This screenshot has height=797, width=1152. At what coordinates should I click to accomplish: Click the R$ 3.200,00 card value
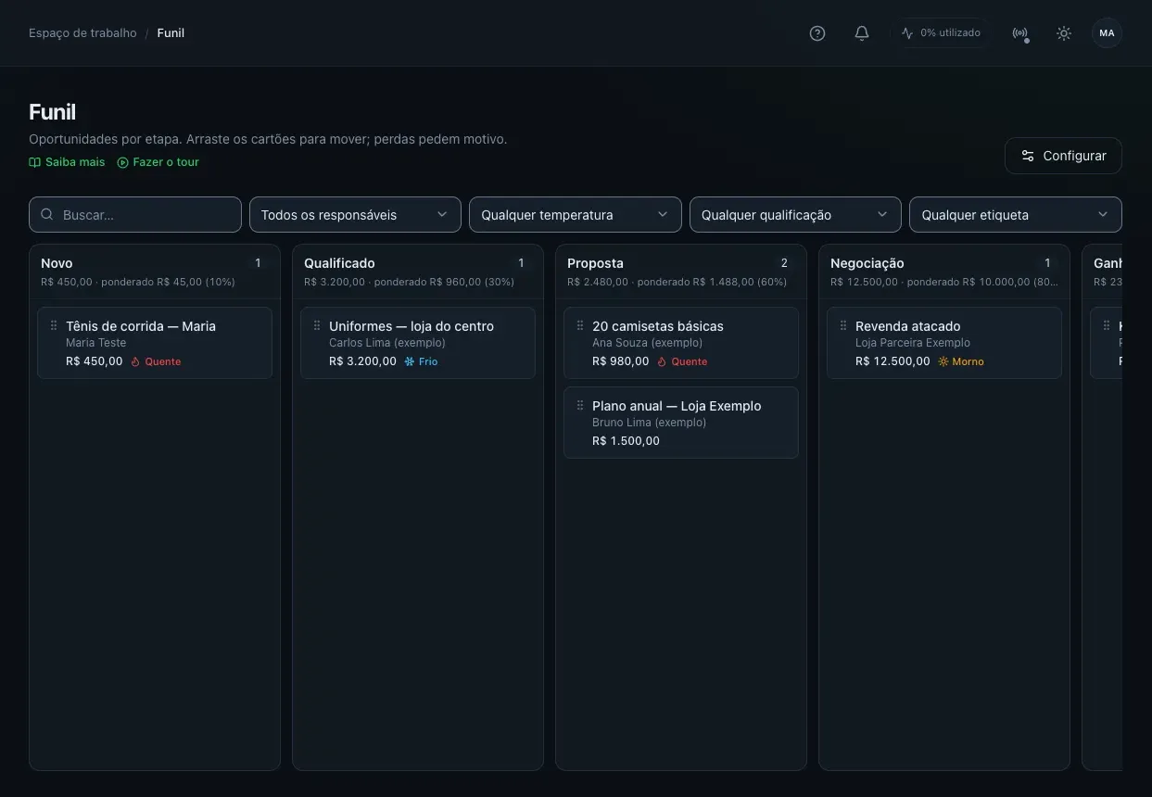click(362, 361)
